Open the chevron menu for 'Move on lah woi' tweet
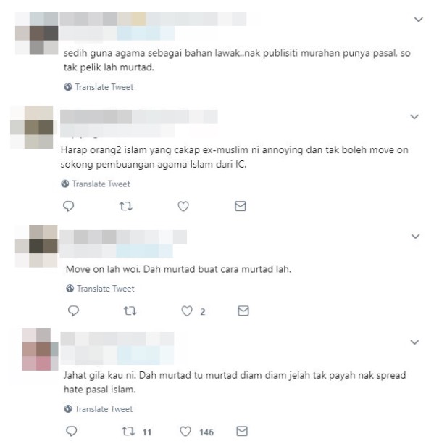447x444 pixels. pyautogui.click(x=415, y=236)
